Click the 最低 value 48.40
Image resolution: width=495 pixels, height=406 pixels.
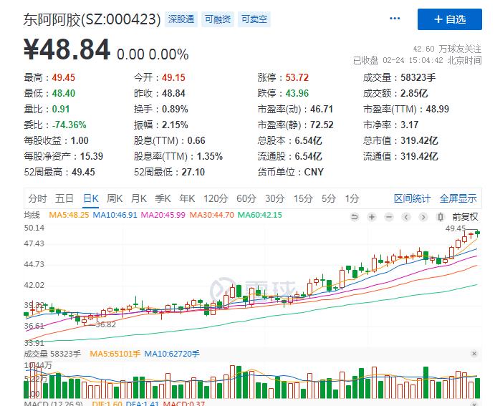pos(64,93)
